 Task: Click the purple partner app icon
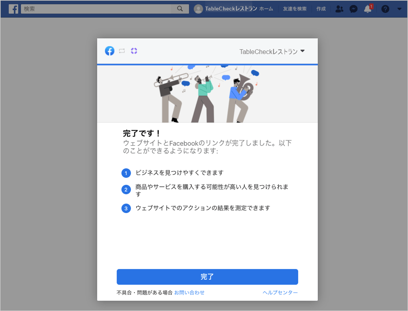[x=134, y=51]
